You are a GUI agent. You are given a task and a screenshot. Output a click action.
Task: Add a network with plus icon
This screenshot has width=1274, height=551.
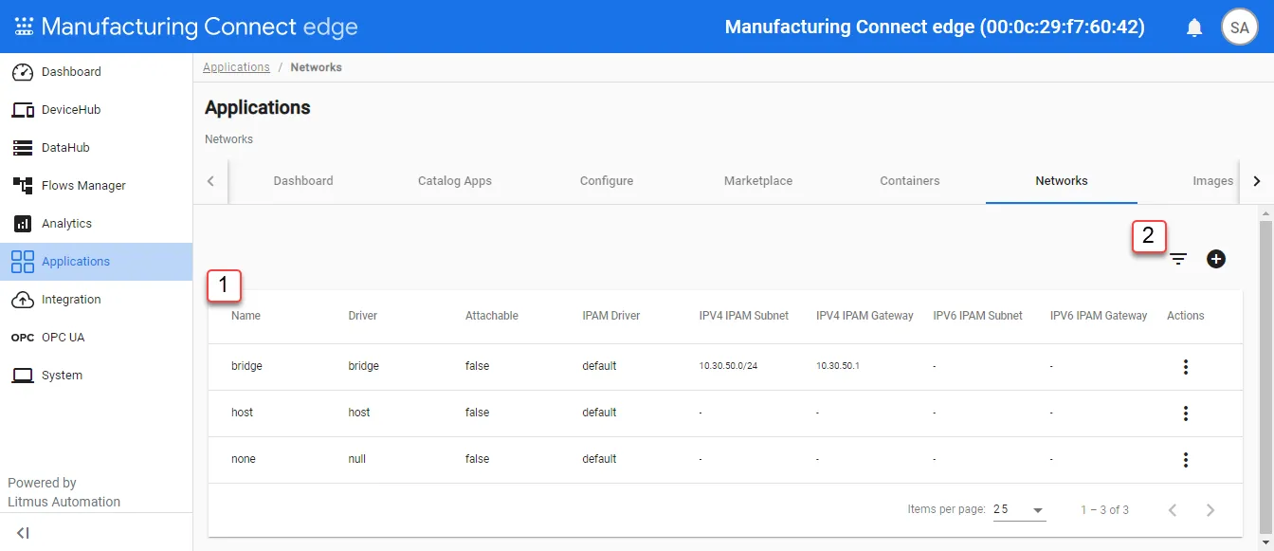coord(1216,258)
